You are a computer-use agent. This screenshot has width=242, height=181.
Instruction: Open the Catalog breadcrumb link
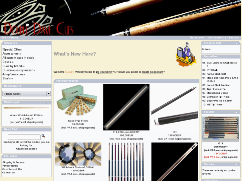click(x=13, y=38)
